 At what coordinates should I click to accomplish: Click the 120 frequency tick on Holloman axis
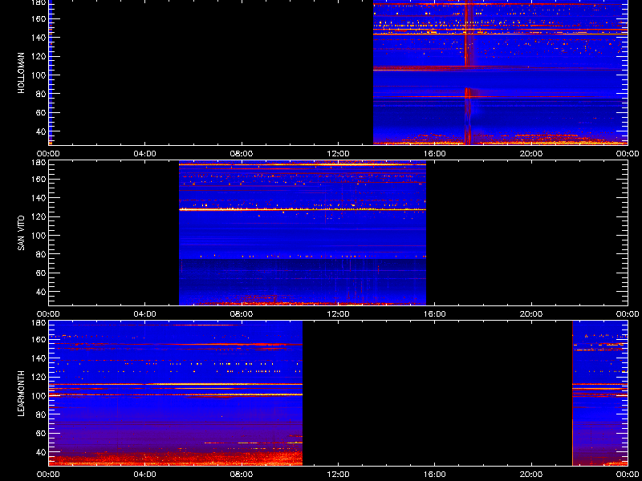pos(38,56)
